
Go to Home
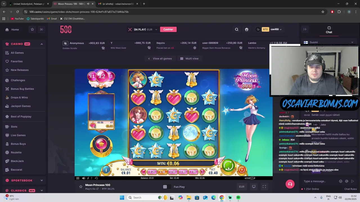pos(12,29)
